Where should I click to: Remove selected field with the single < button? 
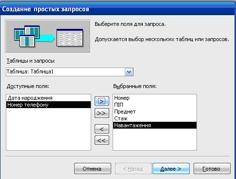point(102,129)
